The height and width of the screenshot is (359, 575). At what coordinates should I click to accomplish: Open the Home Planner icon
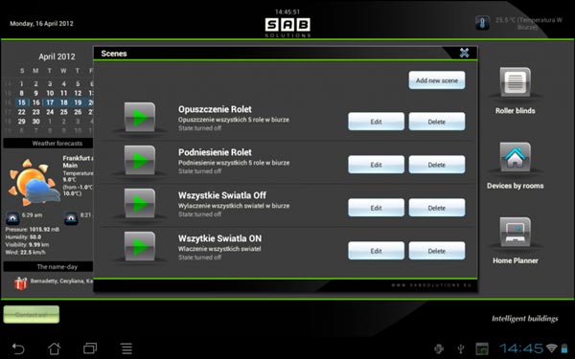click(515, 232)
